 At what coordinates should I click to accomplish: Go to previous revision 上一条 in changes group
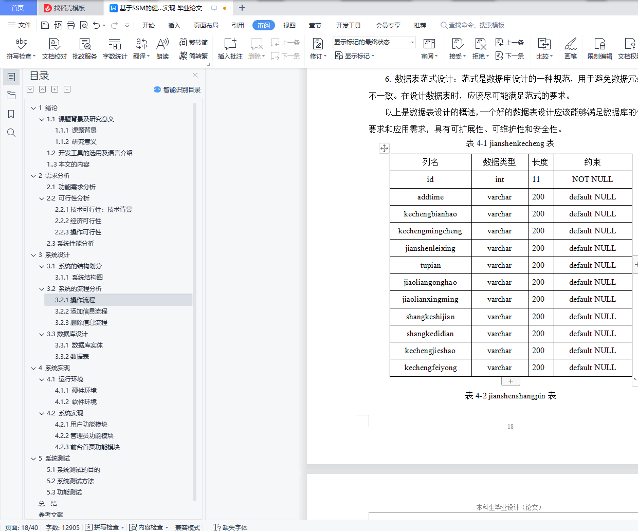coord(510,43)
